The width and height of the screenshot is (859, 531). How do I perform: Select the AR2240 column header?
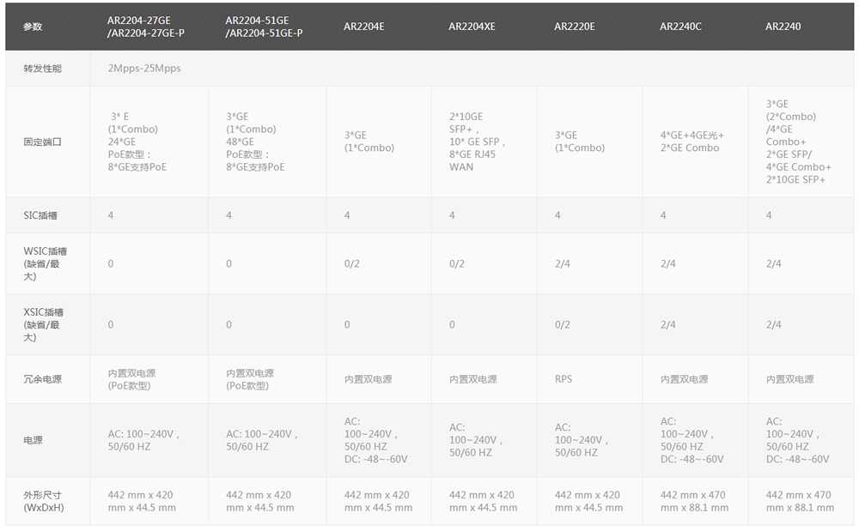pyautogui.click(x=783, y=27)
